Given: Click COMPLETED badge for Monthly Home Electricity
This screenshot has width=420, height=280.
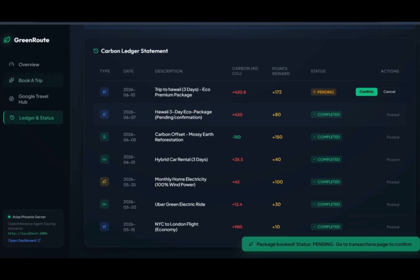Looking at the screenshot, I should coord(326,181).
